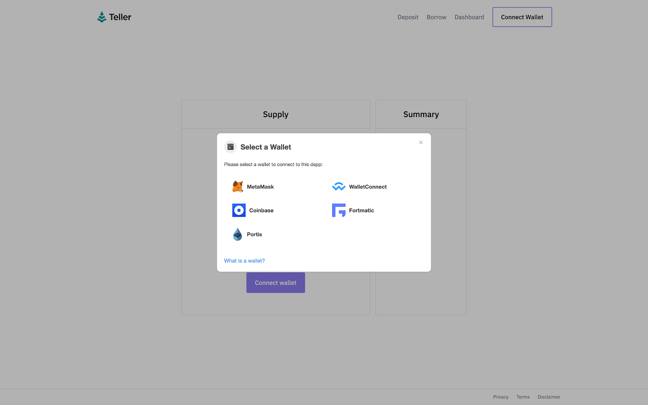Click the wallet icon beside Select a Wallet
This screenshot has width=648, height=405.
pyautogui.click(x=230, y=147)
